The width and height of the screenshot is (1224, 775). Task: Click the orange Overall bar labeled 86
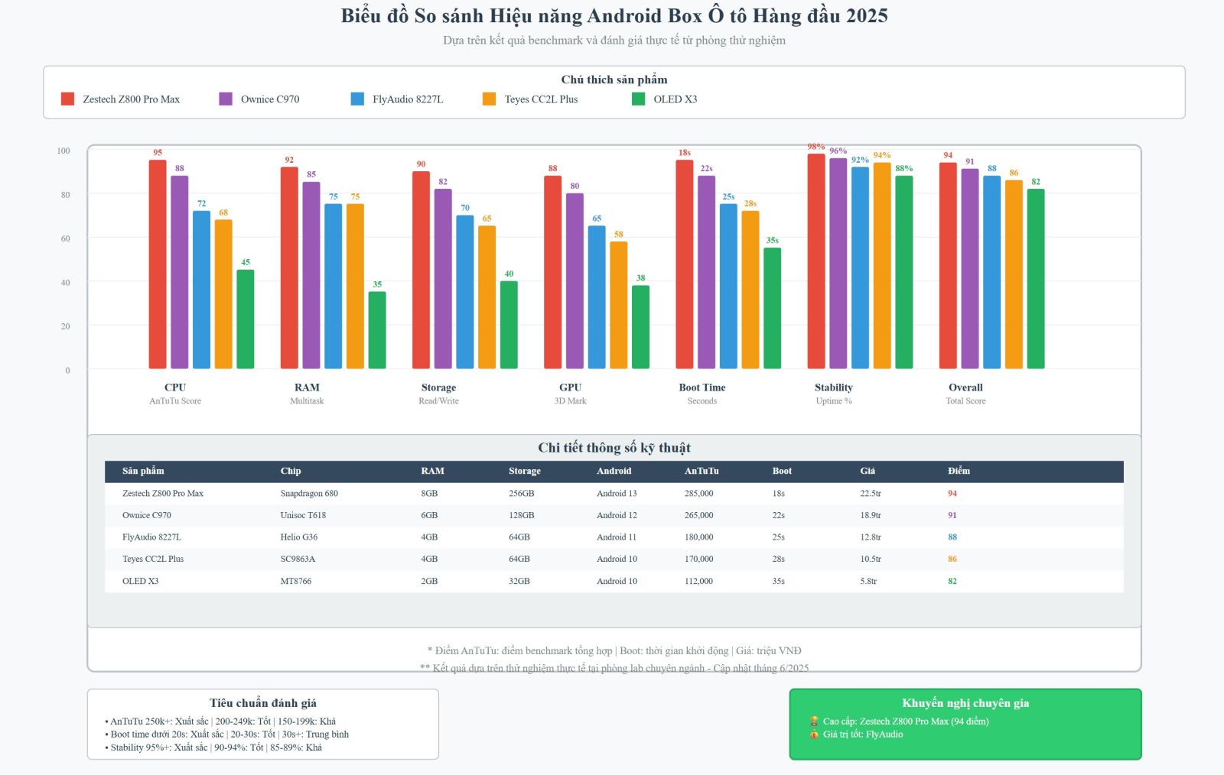click(1014, 274)
